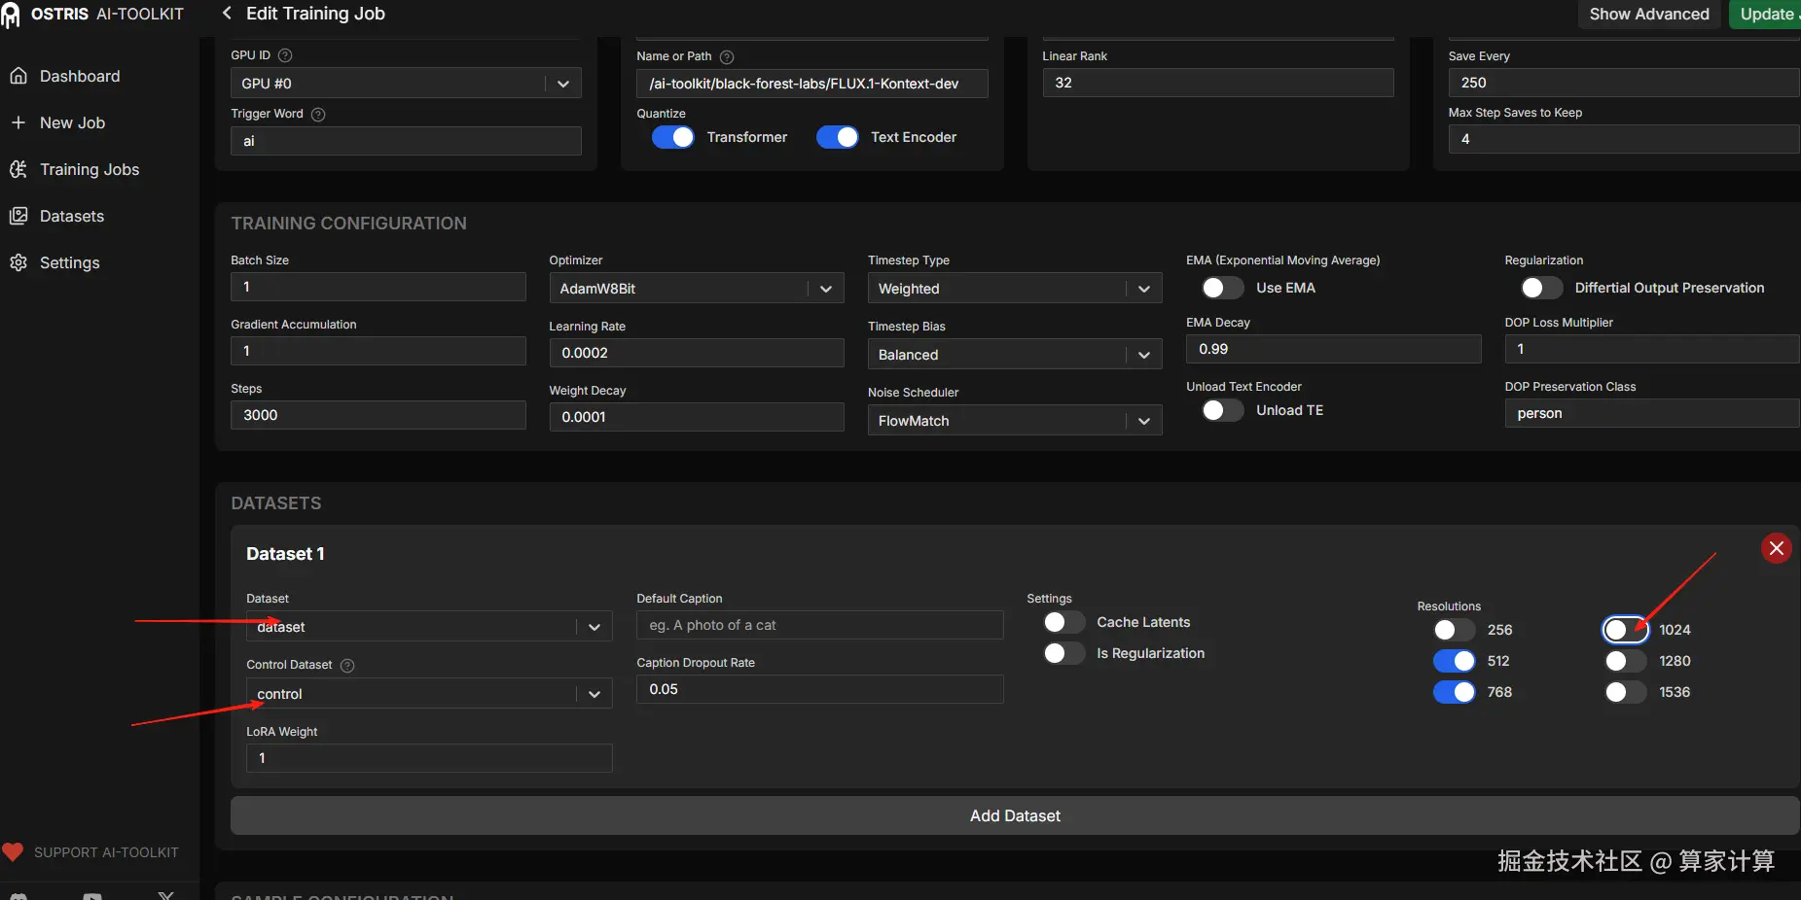This screenshot has width=1801, height=900.
Task: Enable the Unload TE switch
Action: (x=1222, y=410)
